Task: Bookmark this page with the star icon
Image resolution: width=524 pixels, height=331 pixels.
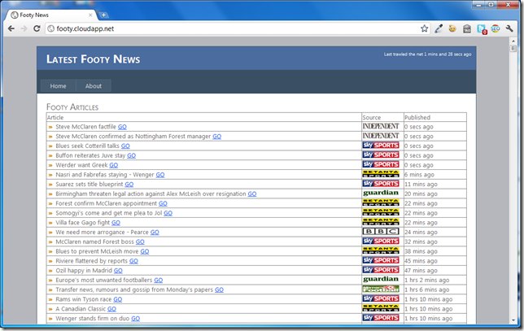Action: [x=424, y=28]
